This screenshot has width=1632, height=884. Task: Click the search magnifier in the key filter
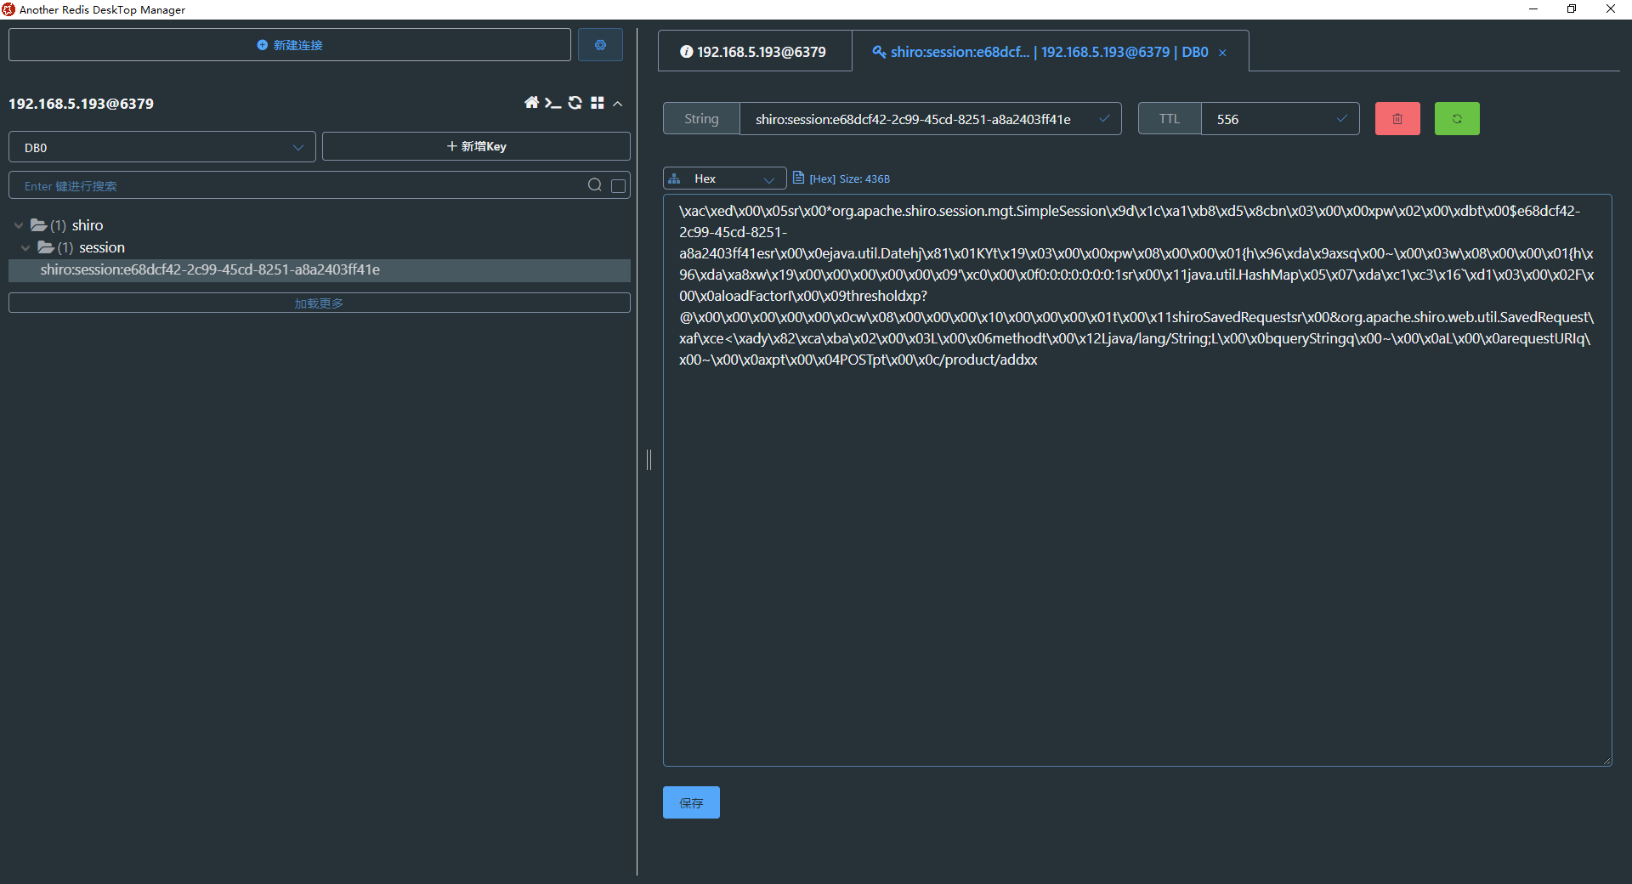pyautogui.click(x=594, y=185)
